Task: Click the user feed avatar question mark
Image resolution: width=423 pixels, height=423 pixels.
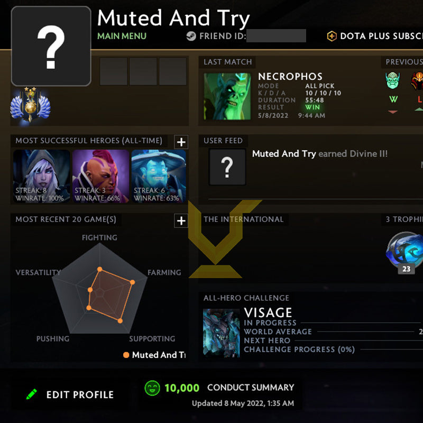Action: click(x=227, y=167)
